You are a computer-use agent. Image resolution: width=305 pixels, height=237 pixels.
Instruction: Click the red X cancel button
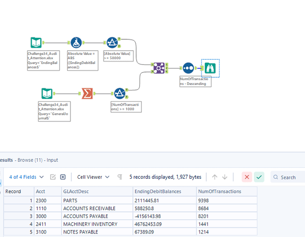247,177
